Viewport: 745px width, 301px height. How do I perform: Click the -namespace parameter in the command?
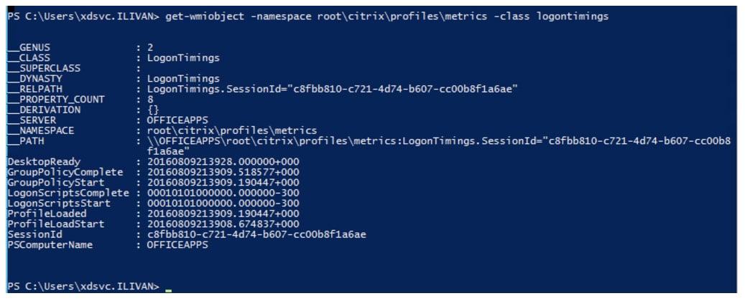click(x=273, y=16)
